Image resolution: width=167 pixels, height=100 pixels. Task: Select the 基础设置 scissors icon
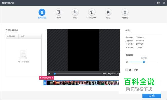(42, 12)
